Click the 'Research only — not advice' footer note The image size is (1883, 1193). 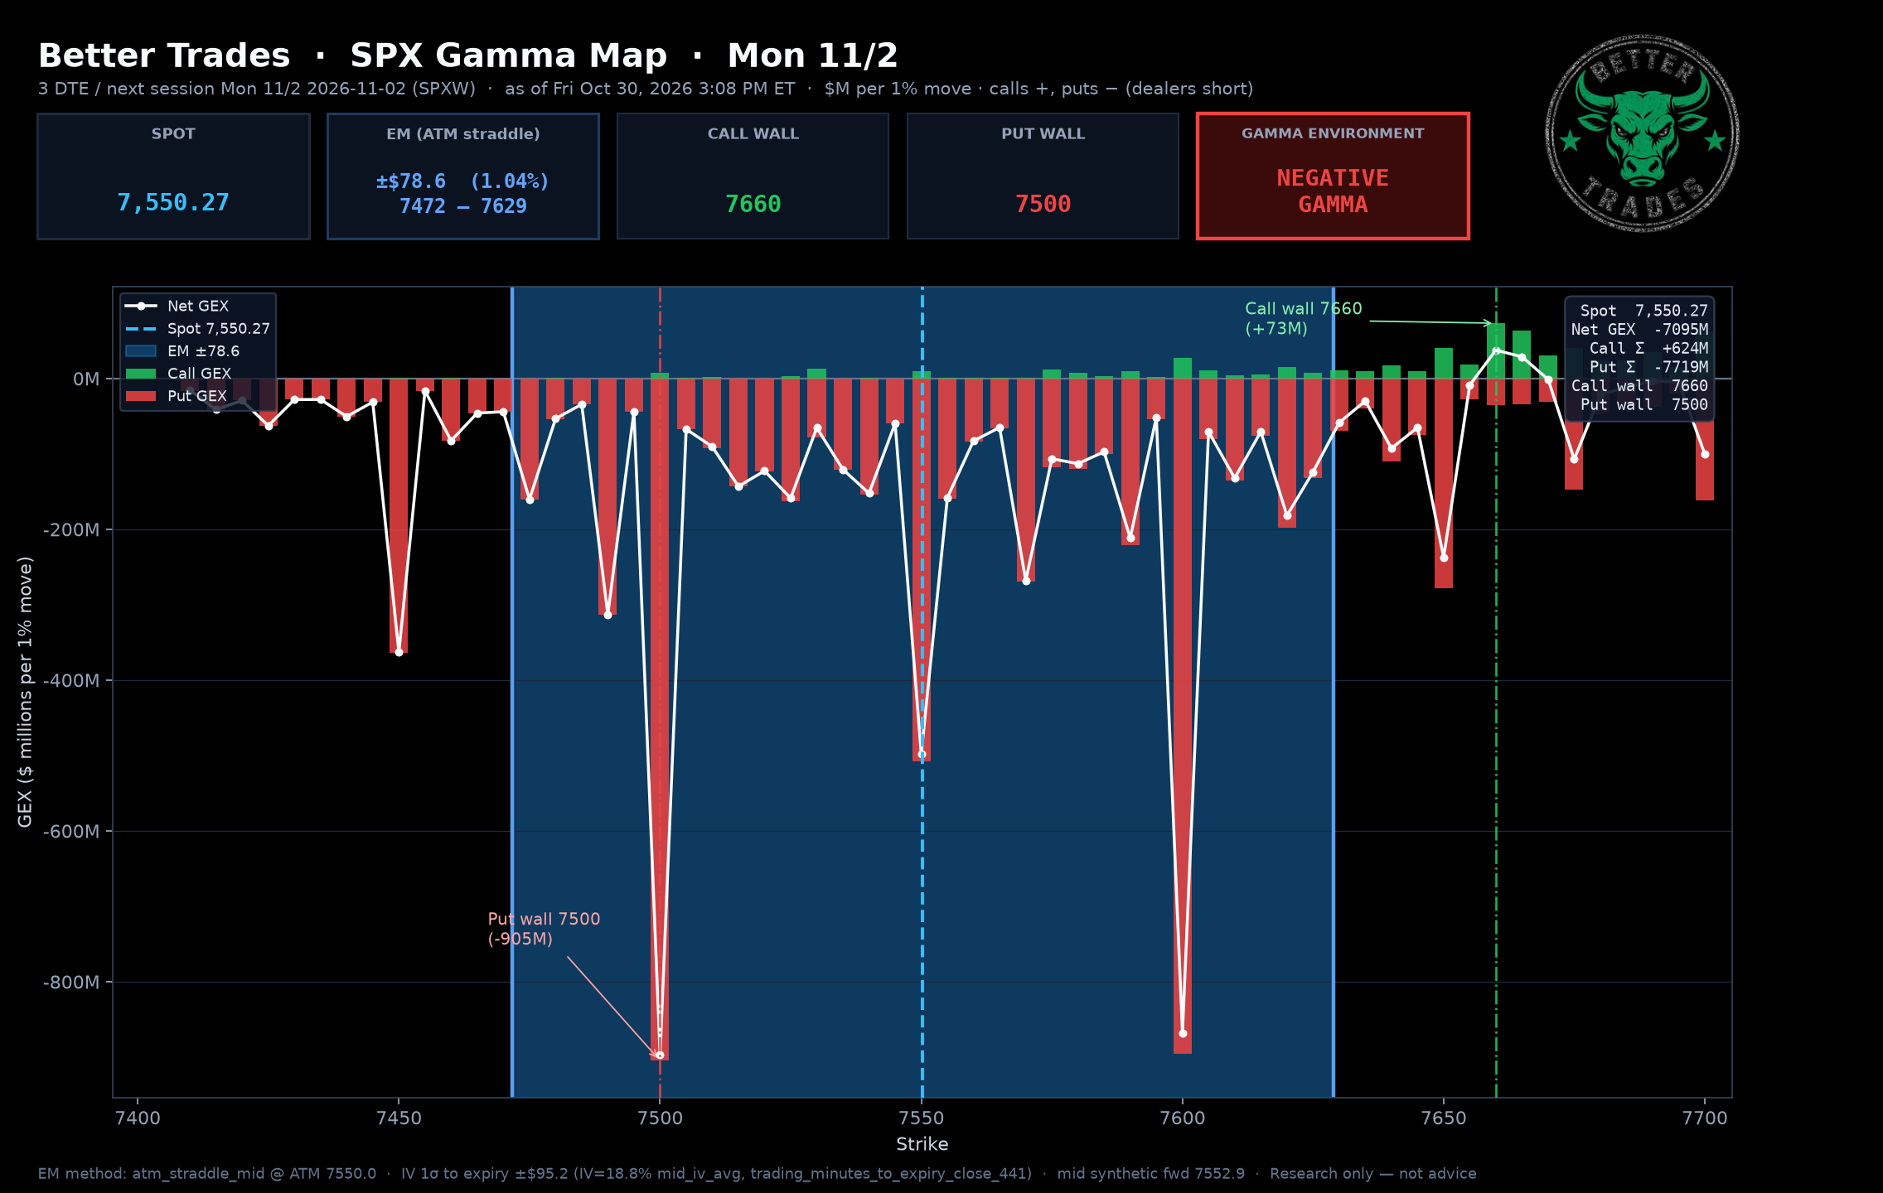(1372, 1173)
